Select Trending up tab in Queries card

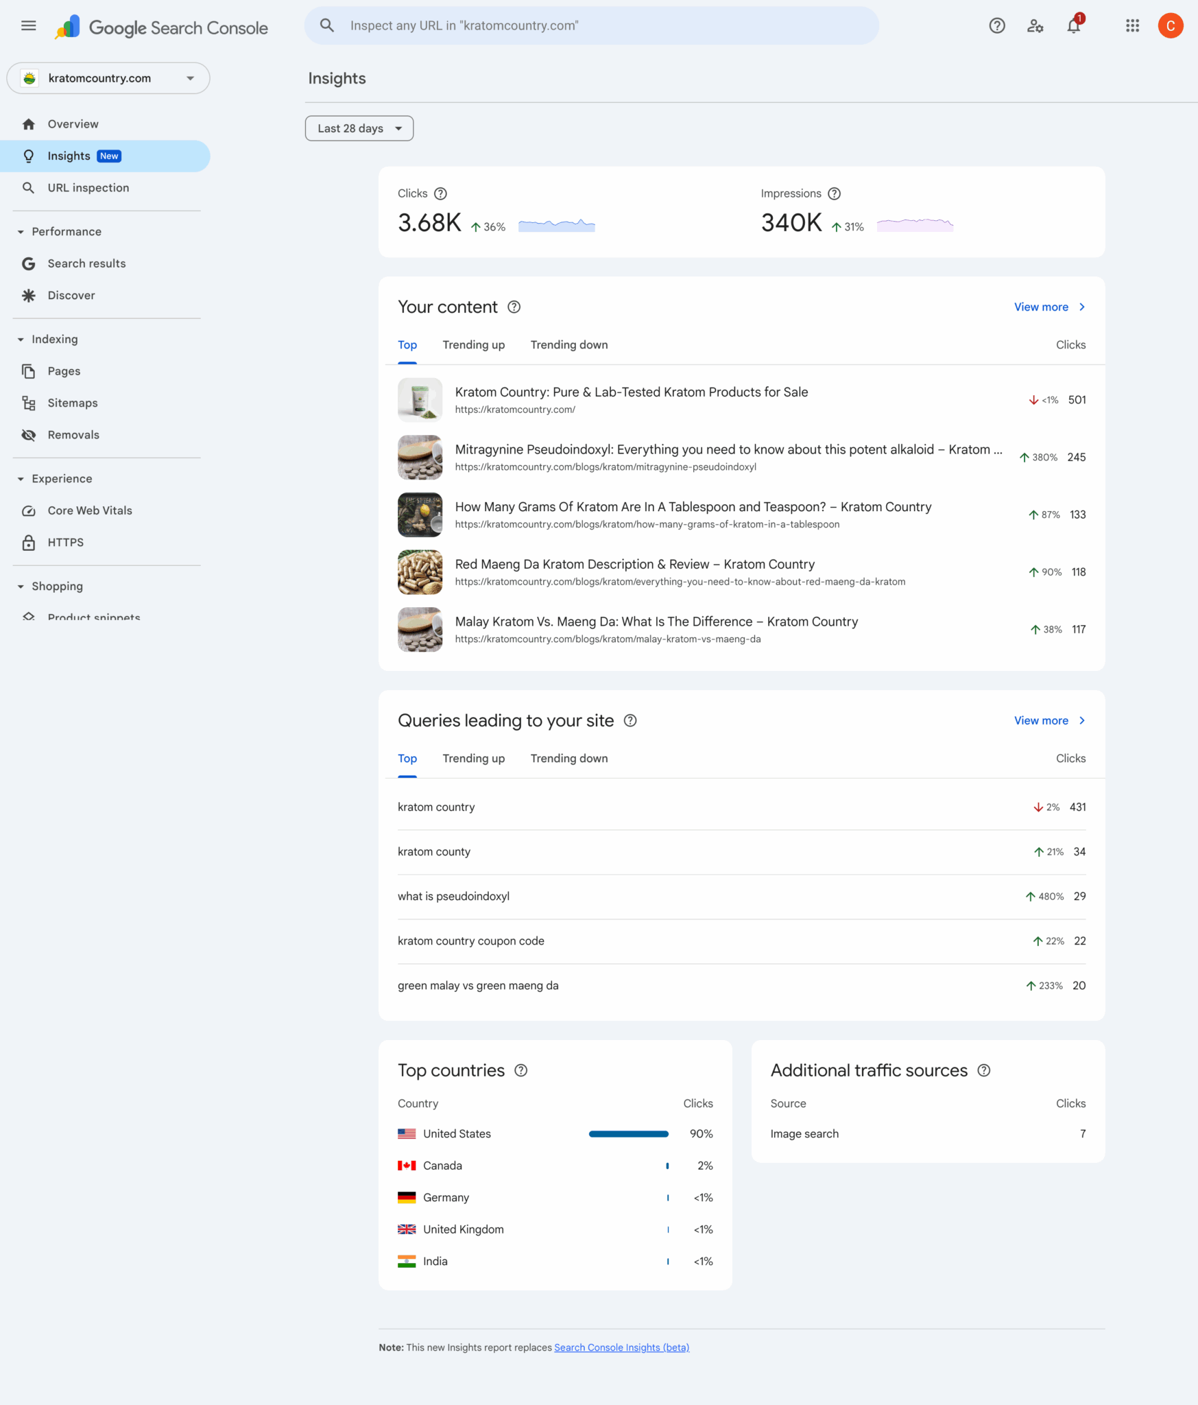tap(474, 759)
